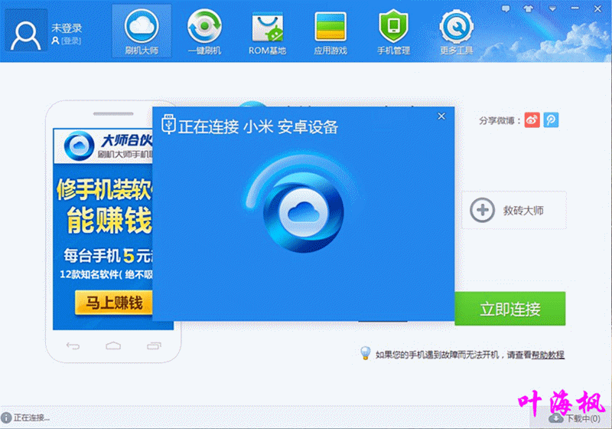Image resolution: width=612 pixels, height=429 pixels.
Task: Click the USB device icon in dialog title
Action: [x=168, y=124]
